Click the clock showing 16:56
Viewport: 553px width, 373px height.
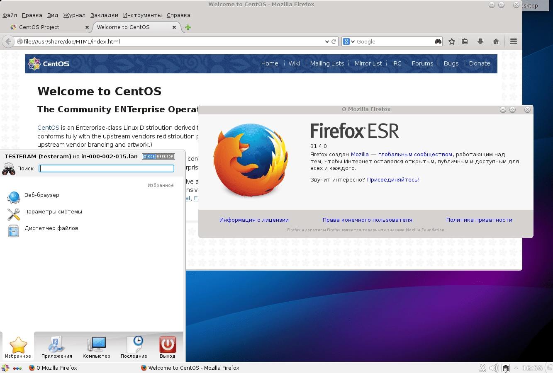tap(532, 368)
